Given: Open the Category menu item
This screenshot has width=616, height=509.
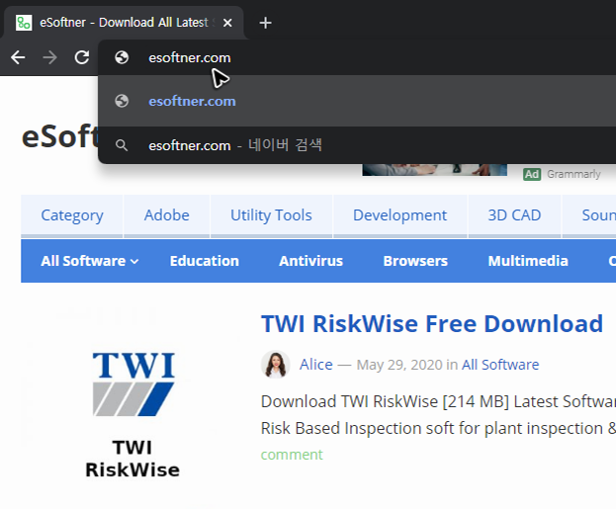Looking at the screenshot, I should coord(72,215).
